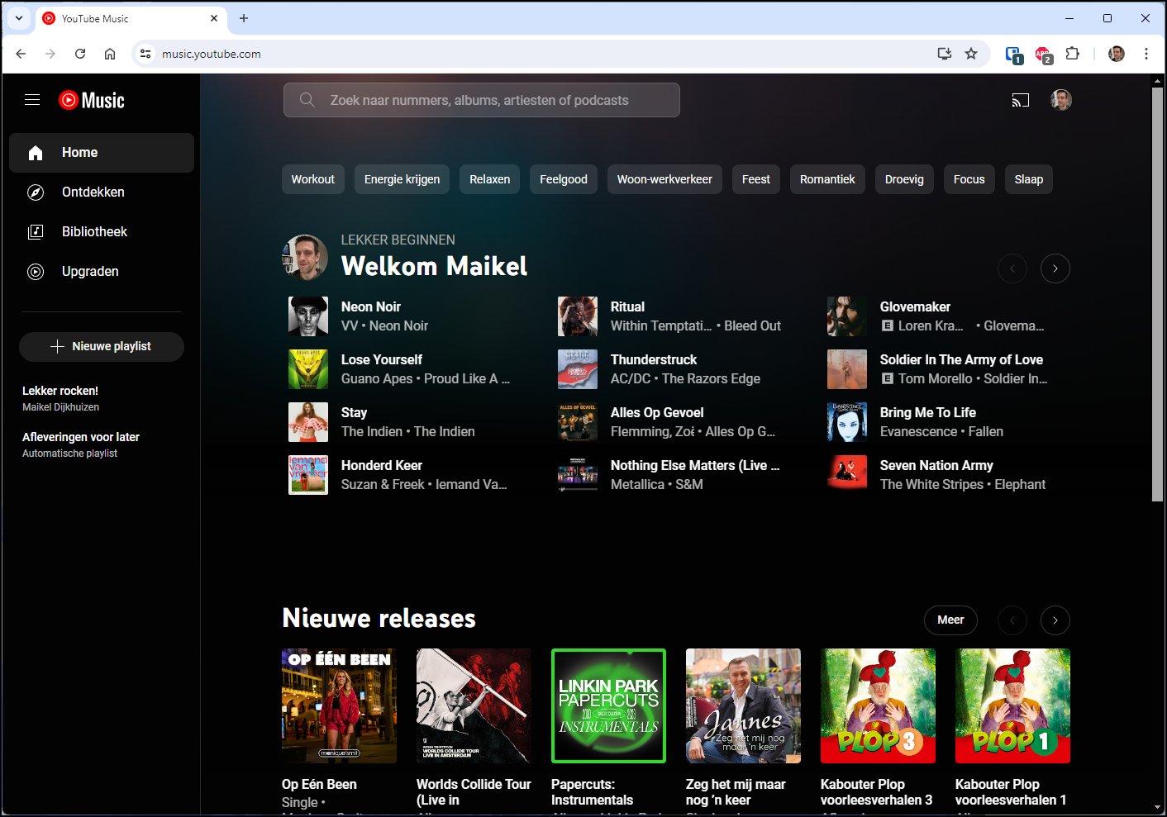Open Bring Me To Life title

pyautogui.click(x=928, y=413)
